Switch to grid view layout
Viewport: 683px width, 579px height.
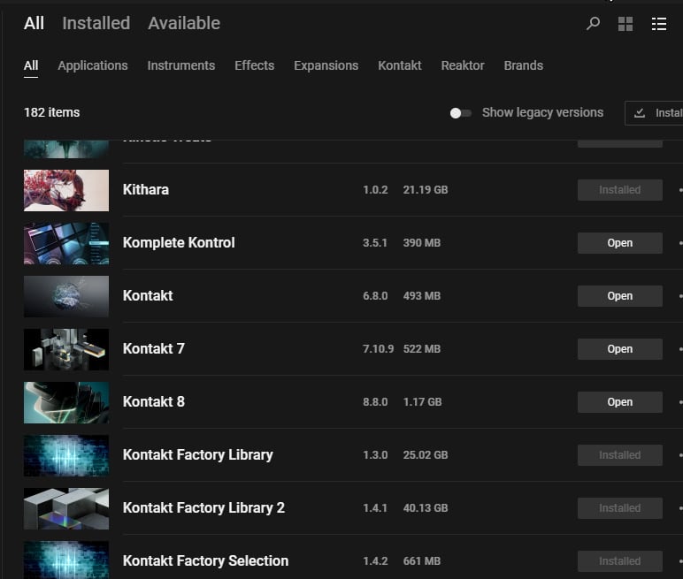625,24
